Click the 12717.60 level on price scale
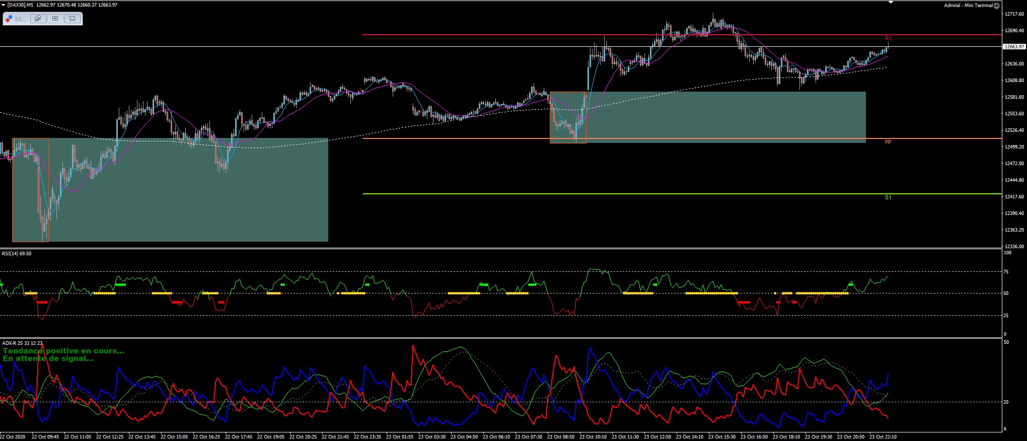The height and width of the screenshot is (441, 1027). tap(1014, 14)
